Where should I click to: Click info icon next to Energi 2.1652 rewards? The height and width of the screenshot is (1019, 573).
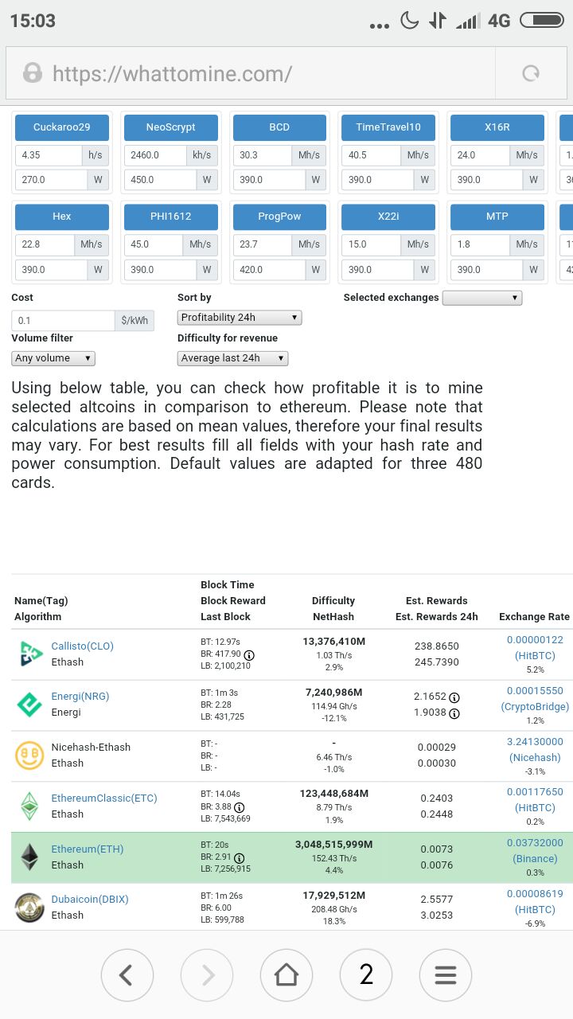[x=454, y=697]
